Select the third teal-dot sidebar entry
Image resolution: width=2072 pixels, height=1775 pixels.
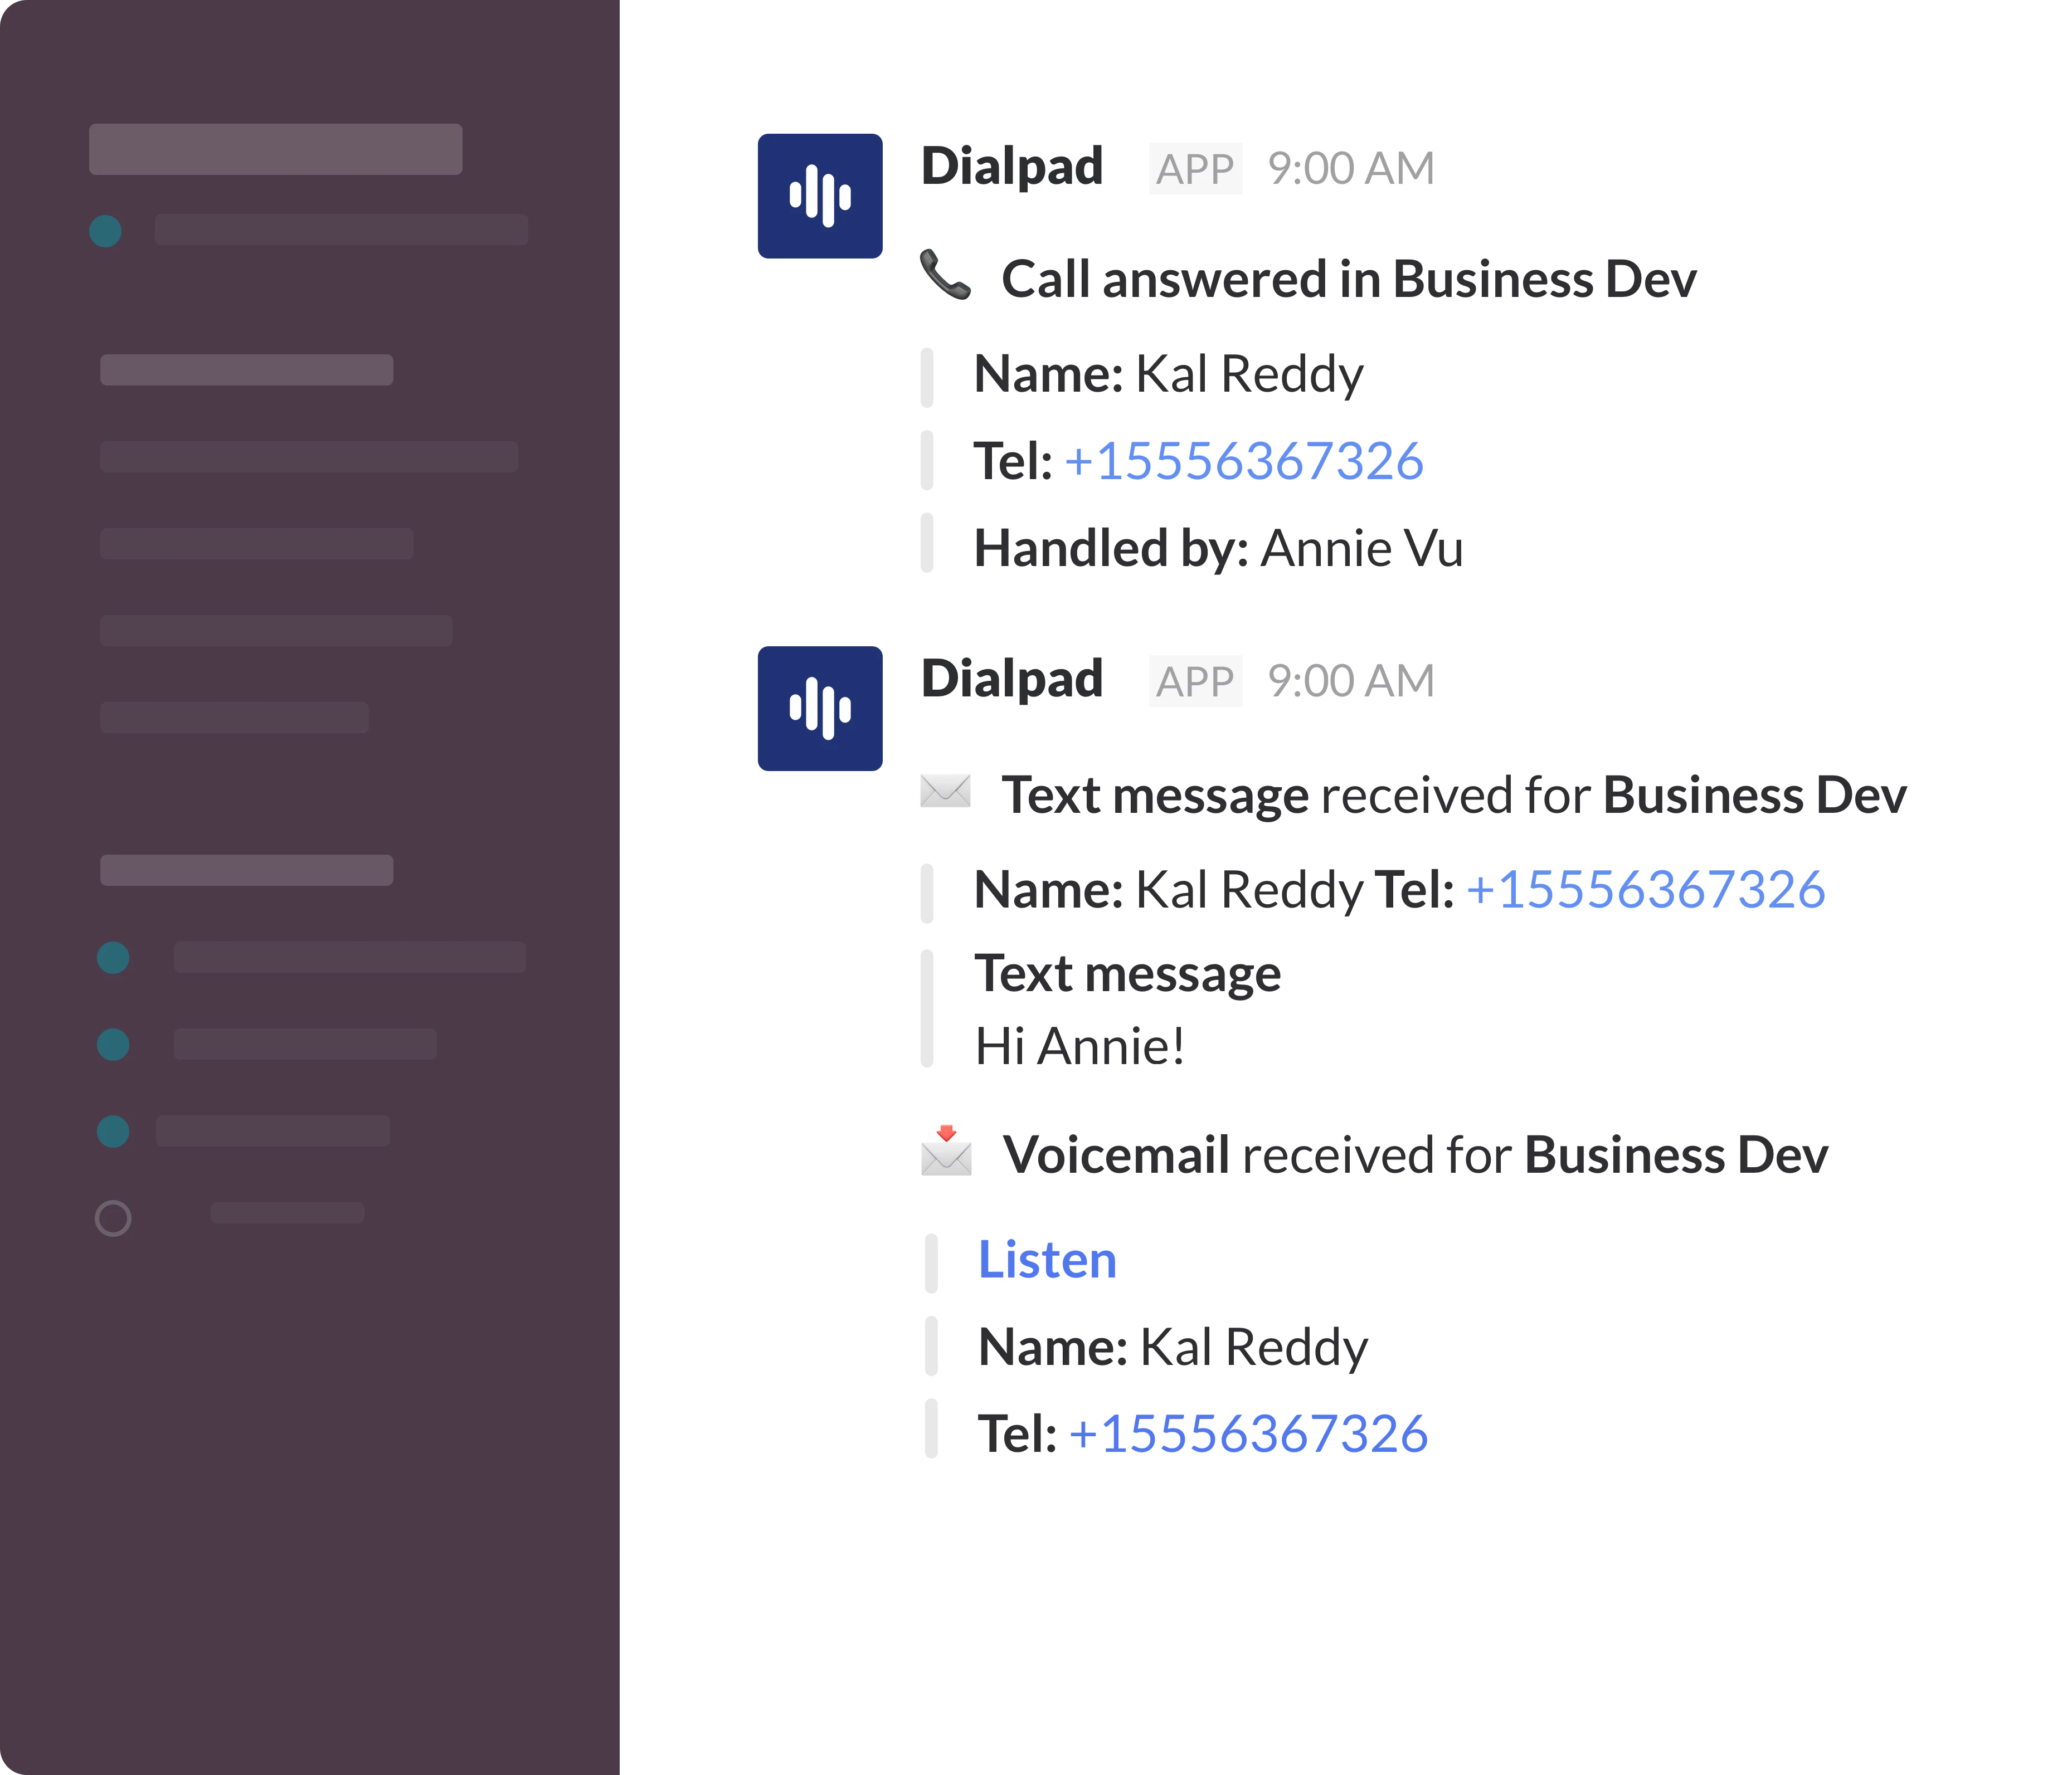[272, 1132]
